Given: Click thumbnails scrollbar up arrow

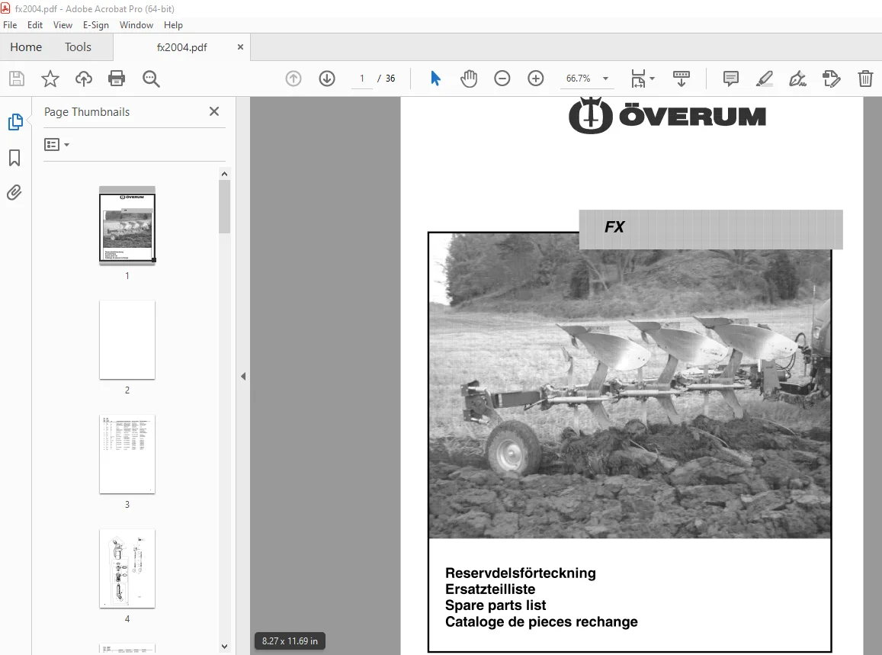Looking at the screenshot, I should coord(224,174).
